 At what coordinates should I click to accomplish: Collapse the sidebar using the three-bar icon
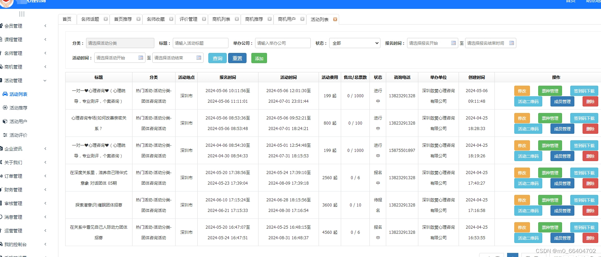[x=22, y=14]
